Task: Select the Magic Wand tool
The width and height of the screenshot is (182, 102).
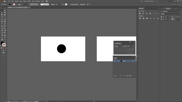Action: click(2, 12)
